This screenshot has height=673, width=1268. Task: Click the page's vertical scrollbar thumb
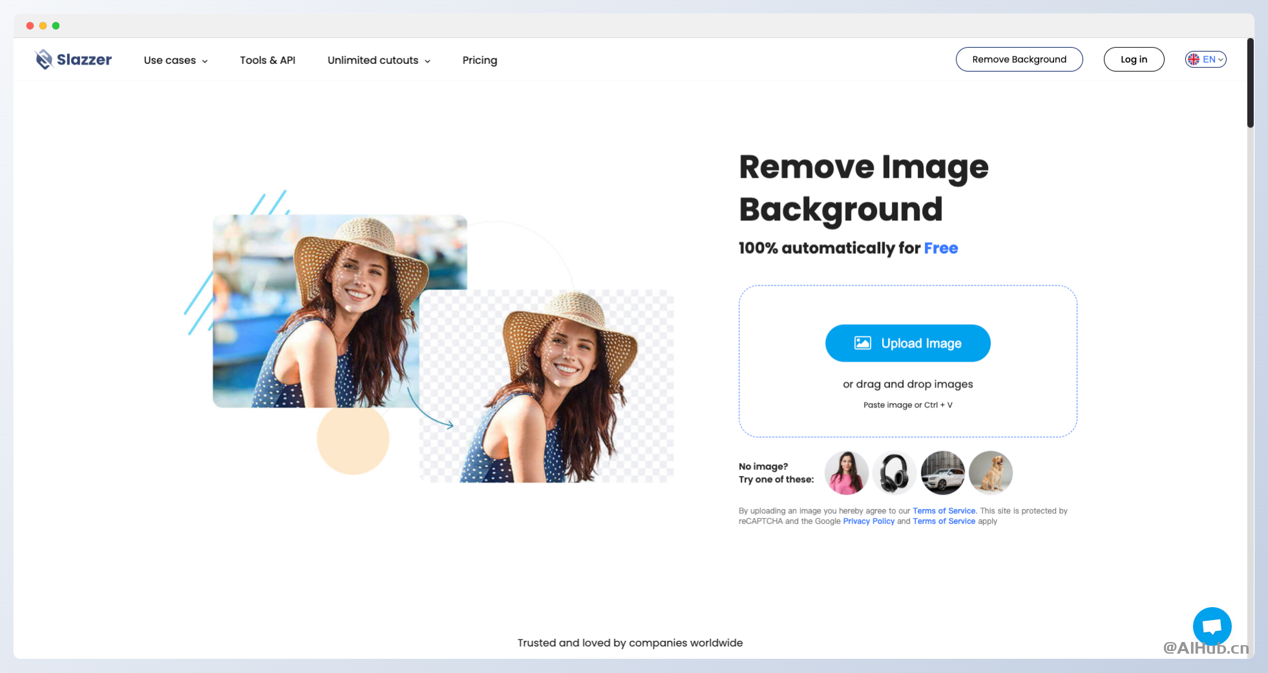[x=1251, y=83]
